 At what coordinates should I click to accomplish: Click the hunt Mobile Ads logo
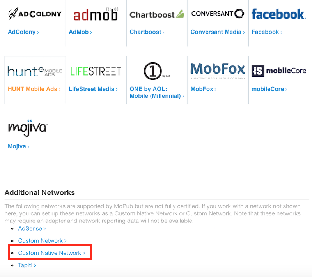[x=35, y=72]
